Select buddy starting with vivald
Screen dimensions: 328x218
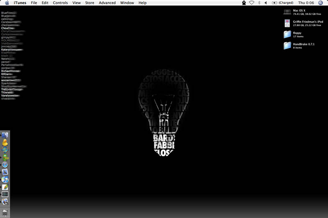8,98
